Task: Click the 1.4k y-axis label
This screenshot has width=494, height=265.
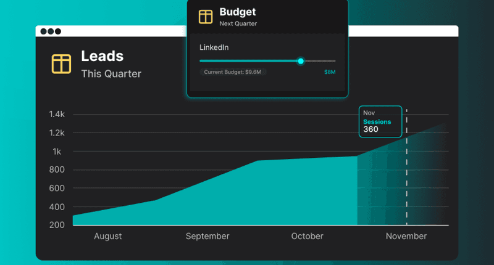Action: click(x=57, y=115)
